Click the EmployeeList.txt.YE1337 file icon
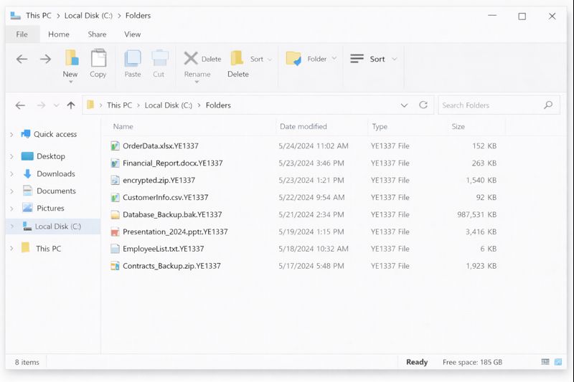The width and height of the screenshot is (574, 382). coord(115,249)
